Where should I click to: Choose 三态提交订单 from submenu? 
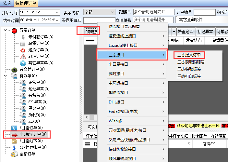pyautogui.click(x=189, y=55)
